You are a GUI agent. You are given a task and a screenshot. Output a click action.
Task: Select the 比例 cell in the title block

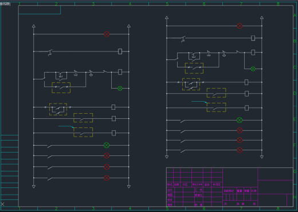[254, 191]
